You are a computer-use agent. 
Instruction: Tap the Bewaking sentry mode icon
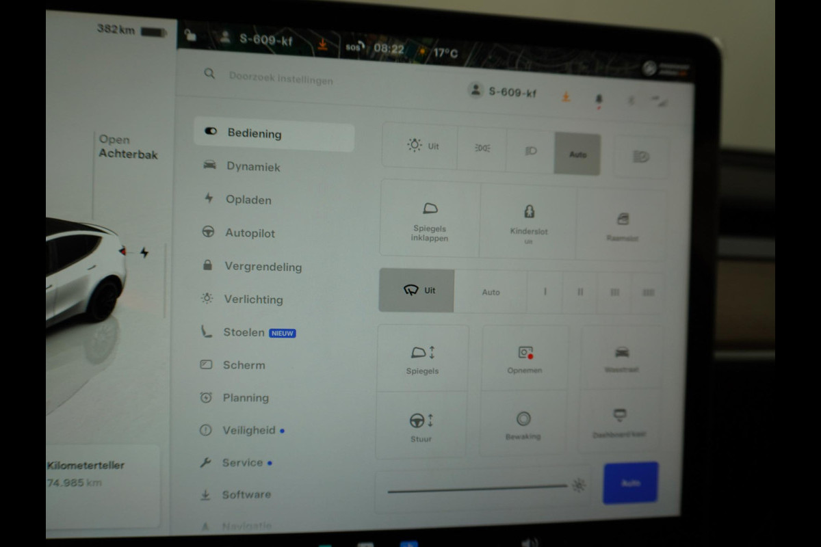click(523, 424)
